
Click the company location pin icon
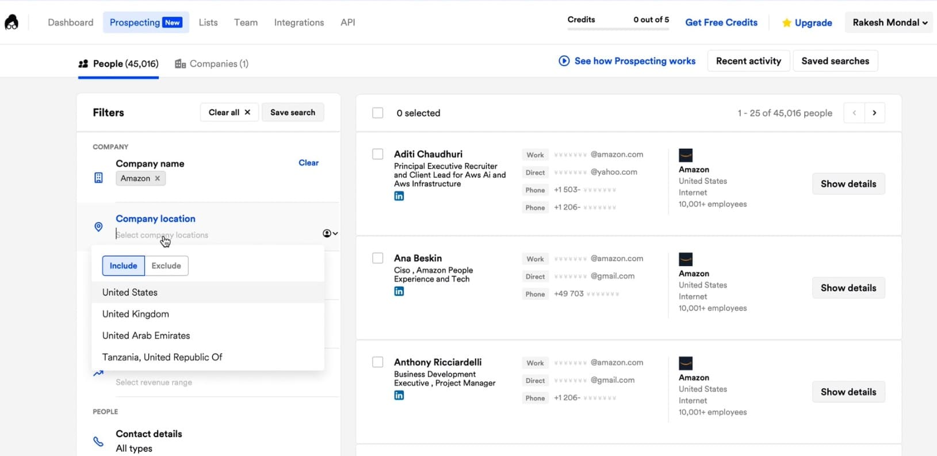coord(98,227)
